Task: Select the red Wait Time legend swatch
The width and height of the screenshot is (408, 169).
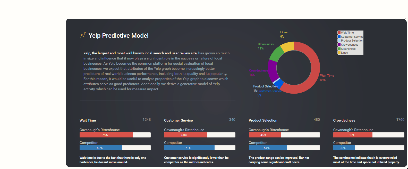Action: click(339, 33)
